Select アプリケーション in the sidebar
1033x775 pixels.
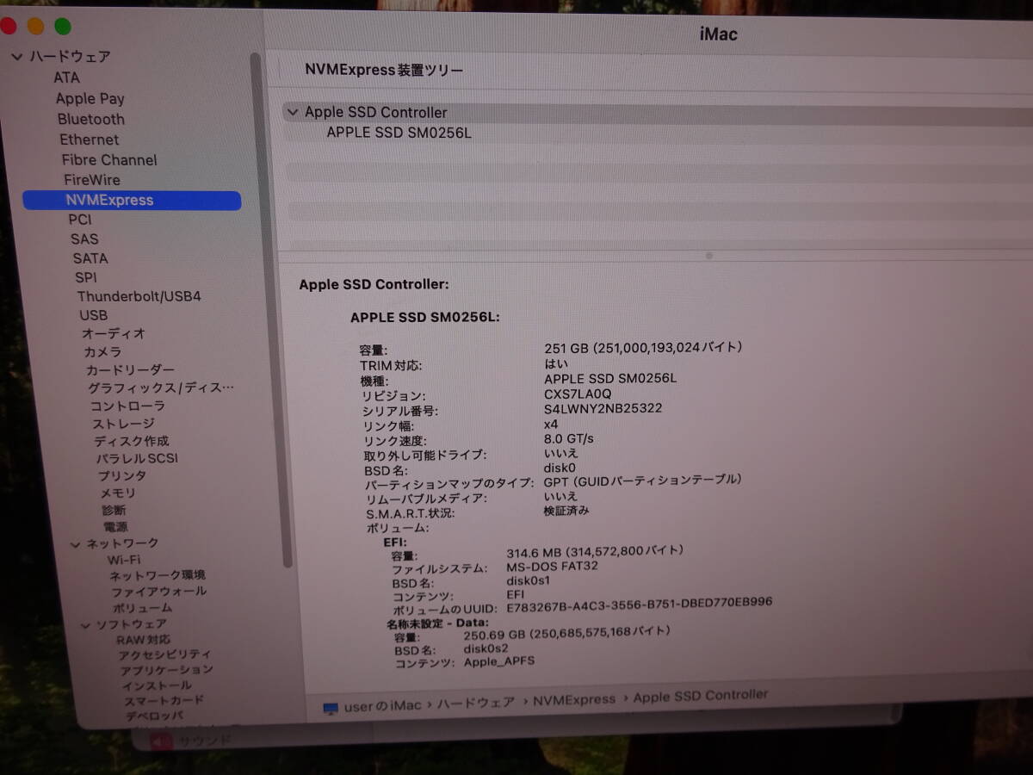pos(166,671)
